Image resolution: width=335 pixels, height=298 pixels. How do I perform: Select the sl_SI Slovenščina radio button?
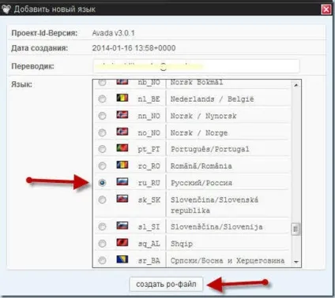click(102, 226)
